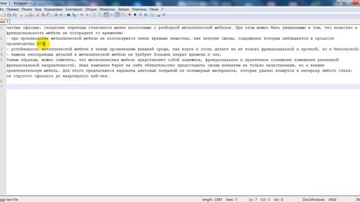Click the text 'Таким образом' in editor

pos(22,60)
